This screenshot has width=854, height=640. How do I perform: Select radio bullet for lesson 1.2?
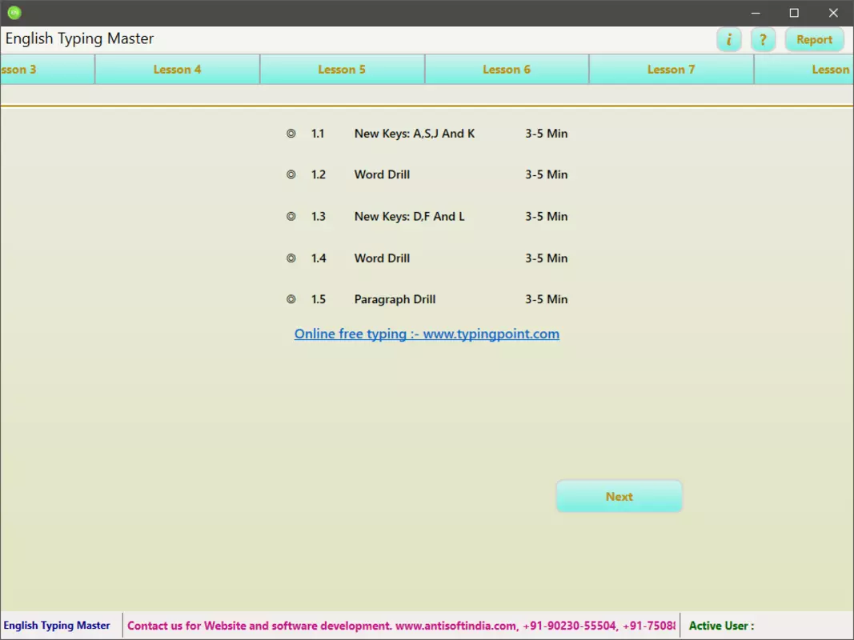tap(291, 174)
